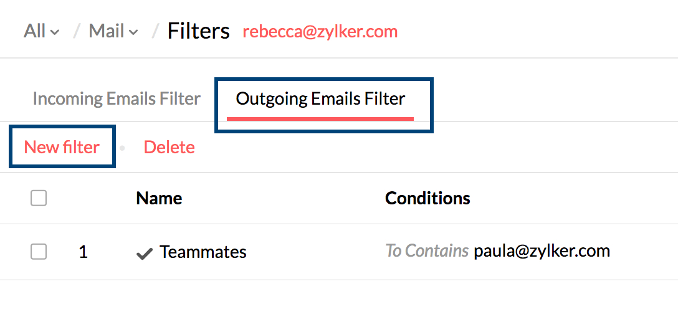678x309 pixels.
Task: Click the Filters page heading
Action: click(198, 31)
